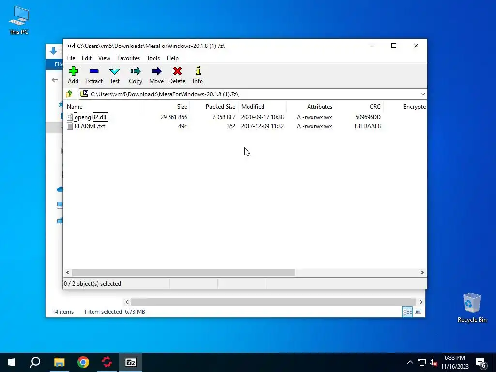
Task: Select the opengl32.dll file icon
Action: coord(70,117)
